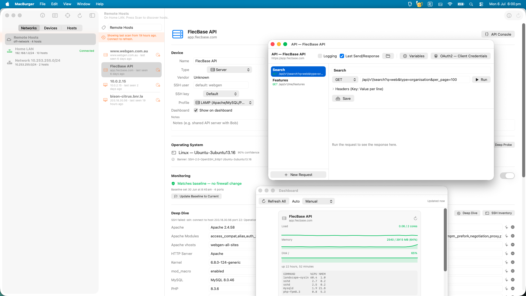Select the Home LAN network

[50, 51]
